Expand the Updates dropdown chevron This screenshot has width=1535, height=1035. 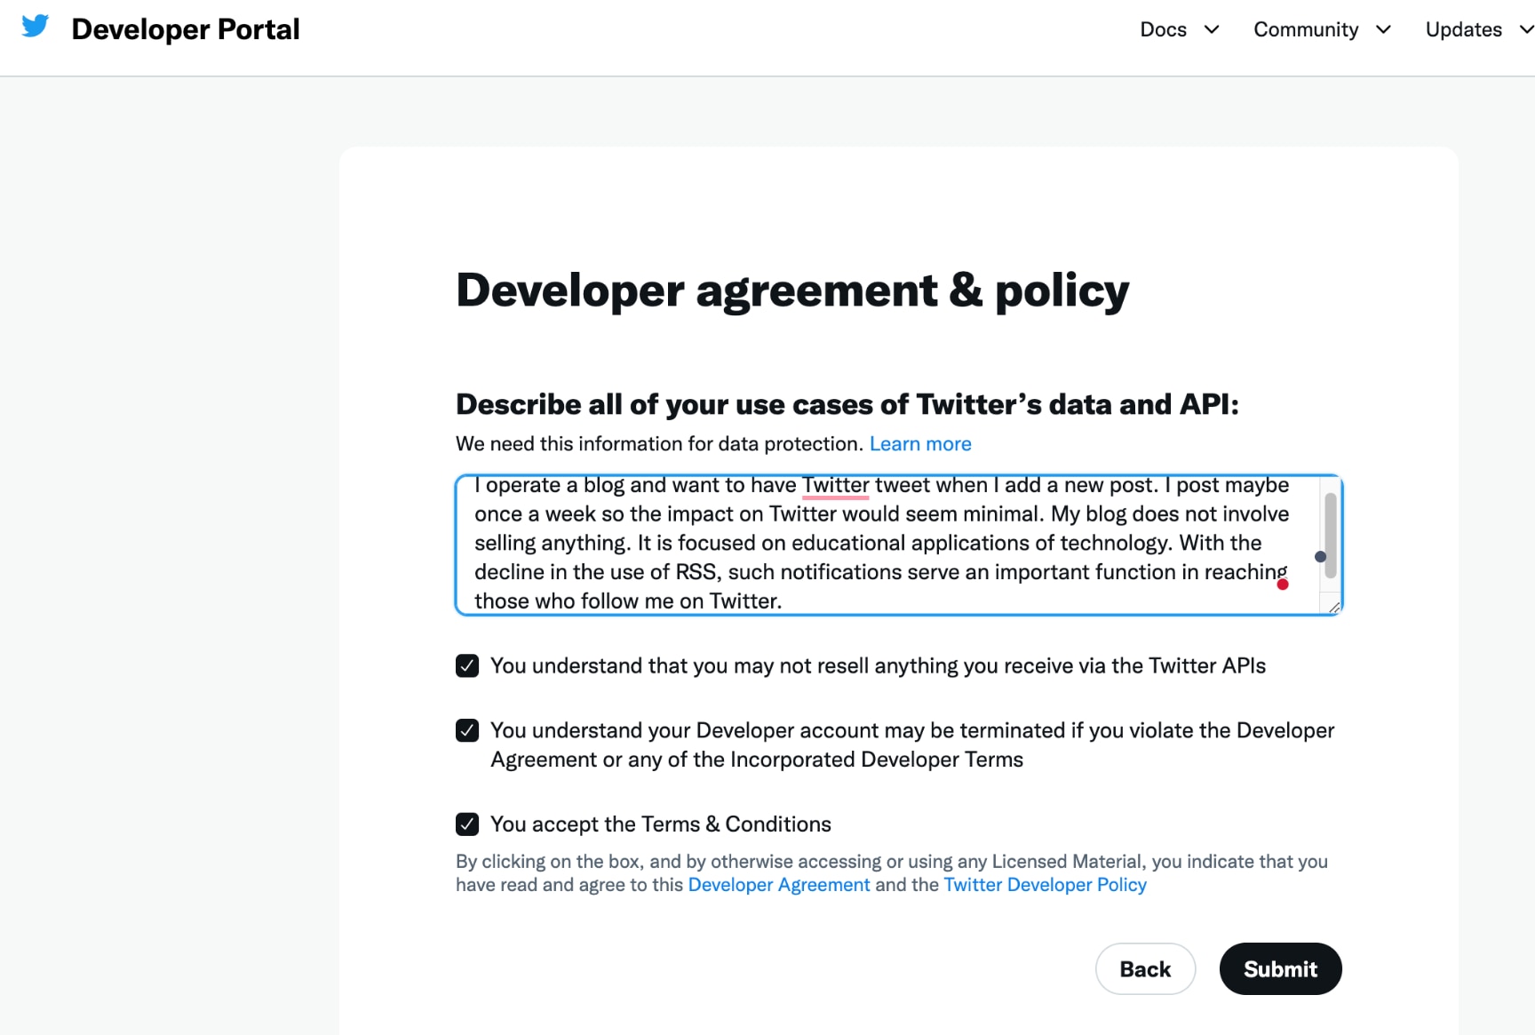pos(1526,29)
